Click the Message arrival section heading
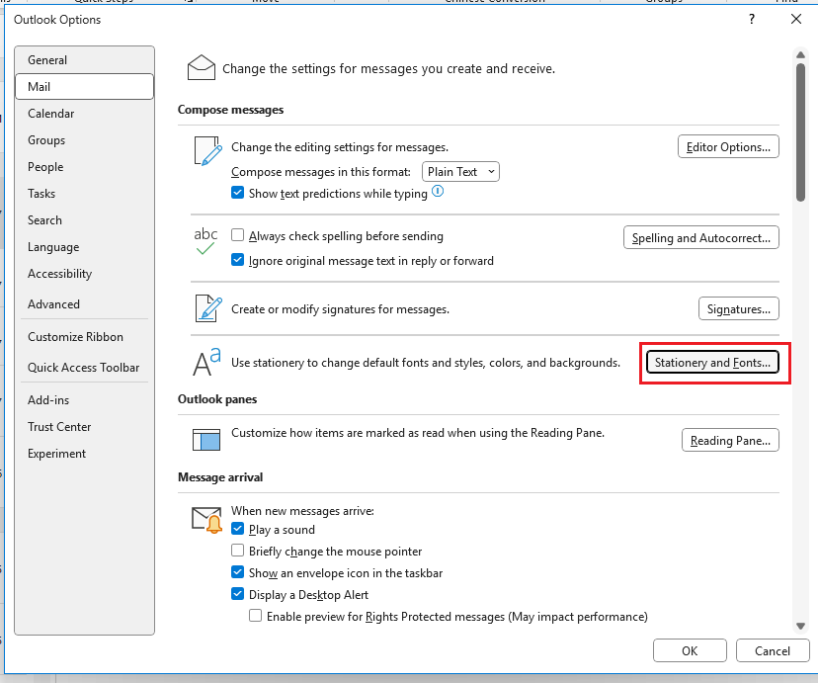 click(x=220, y=476)
